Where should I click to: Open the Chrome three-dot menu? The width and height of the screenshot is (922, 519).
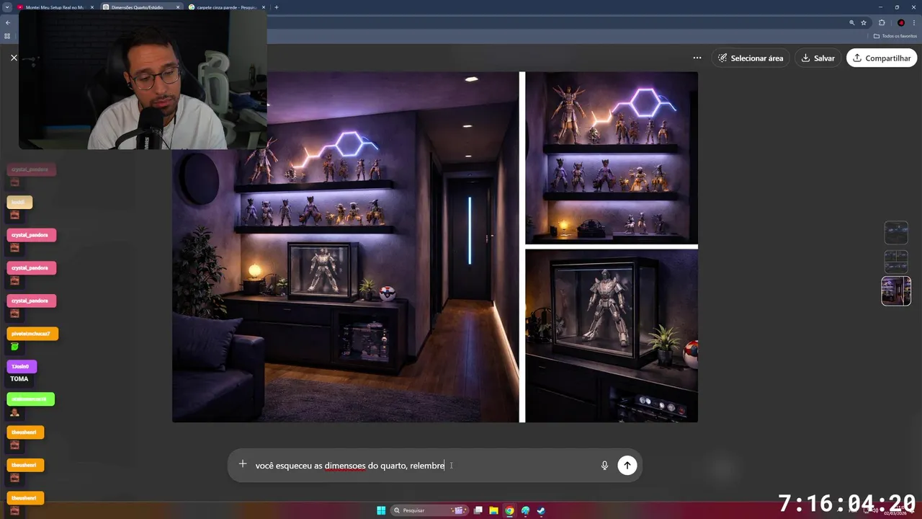914,22
